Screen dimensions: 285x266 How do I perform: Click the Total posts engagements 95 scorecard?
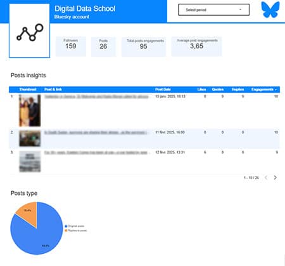click(144, 46)
